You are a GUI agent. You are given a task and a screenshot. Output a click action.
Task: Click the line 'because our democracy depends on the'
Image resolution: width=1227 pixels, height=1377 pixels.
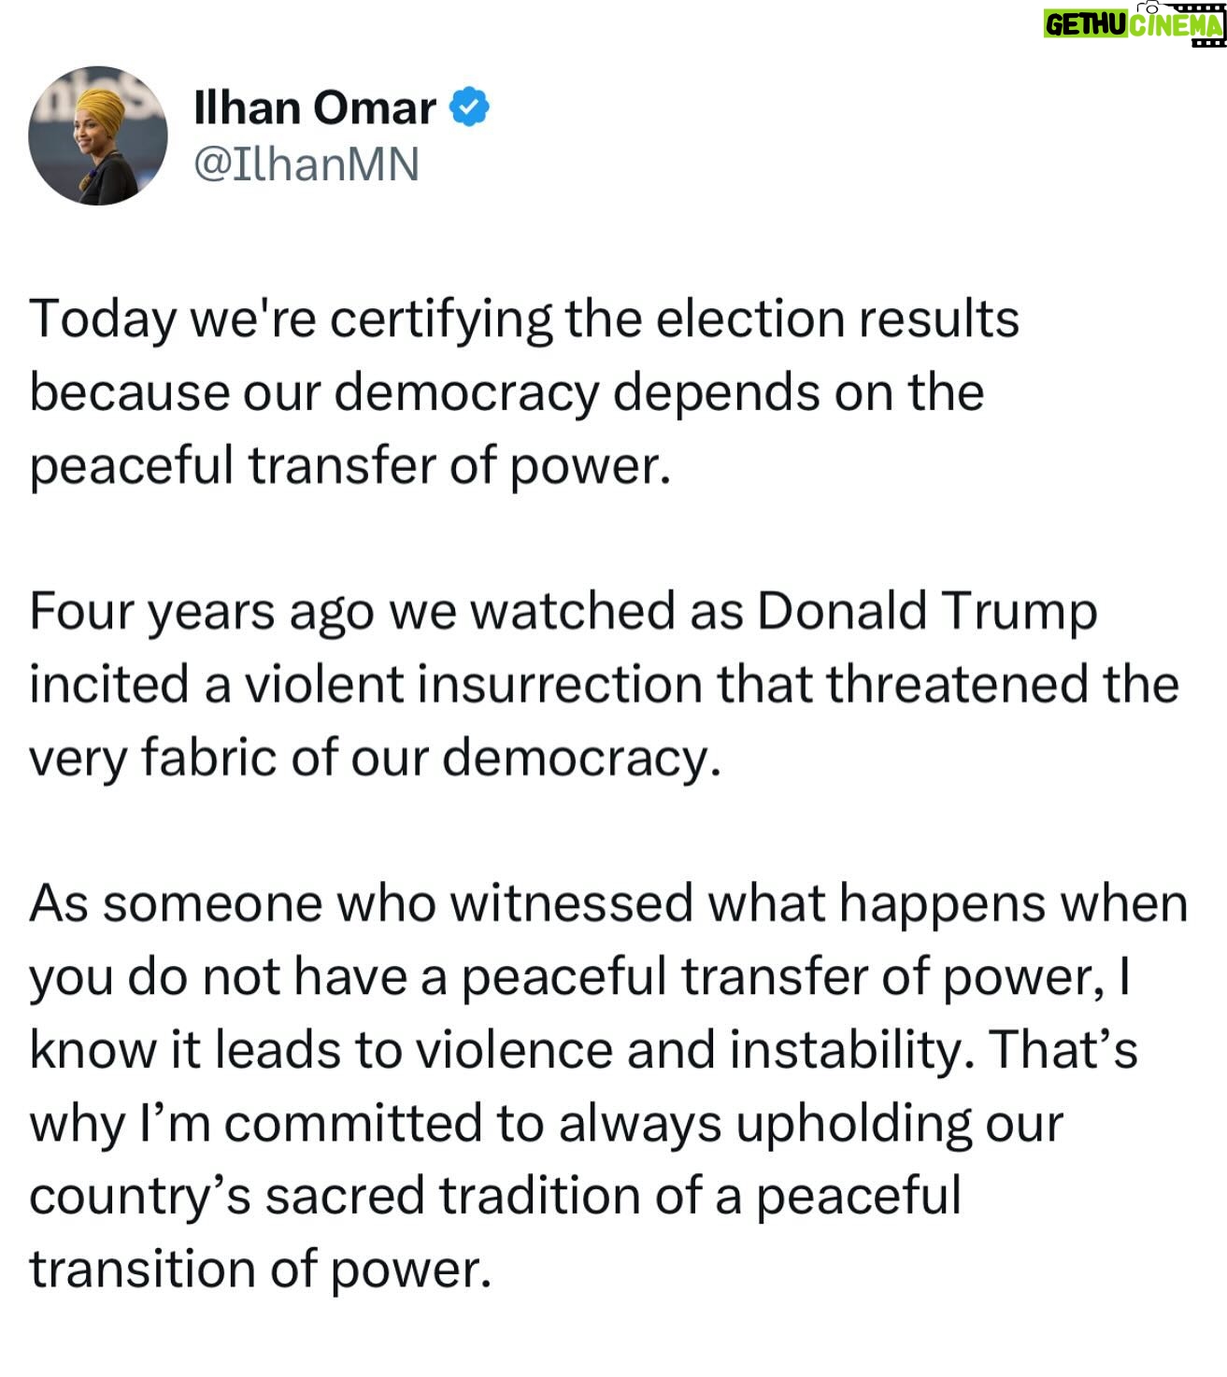507,390
